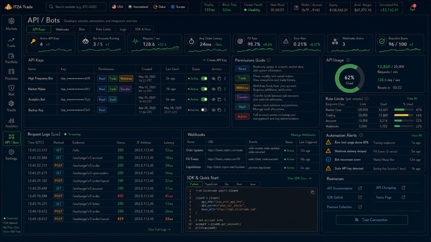The image size is (431, 242).
Task: Show info for Permissions Guide
Action: (269, 60)
